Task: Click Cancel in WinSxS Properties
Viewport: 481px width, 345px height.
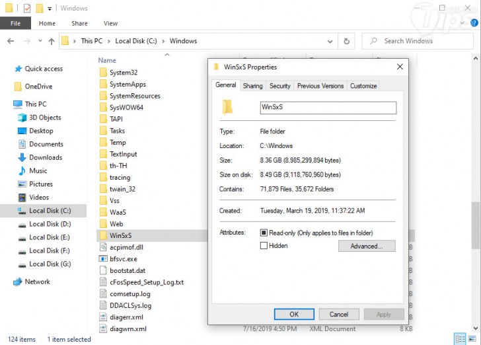Action: [339, 315]
